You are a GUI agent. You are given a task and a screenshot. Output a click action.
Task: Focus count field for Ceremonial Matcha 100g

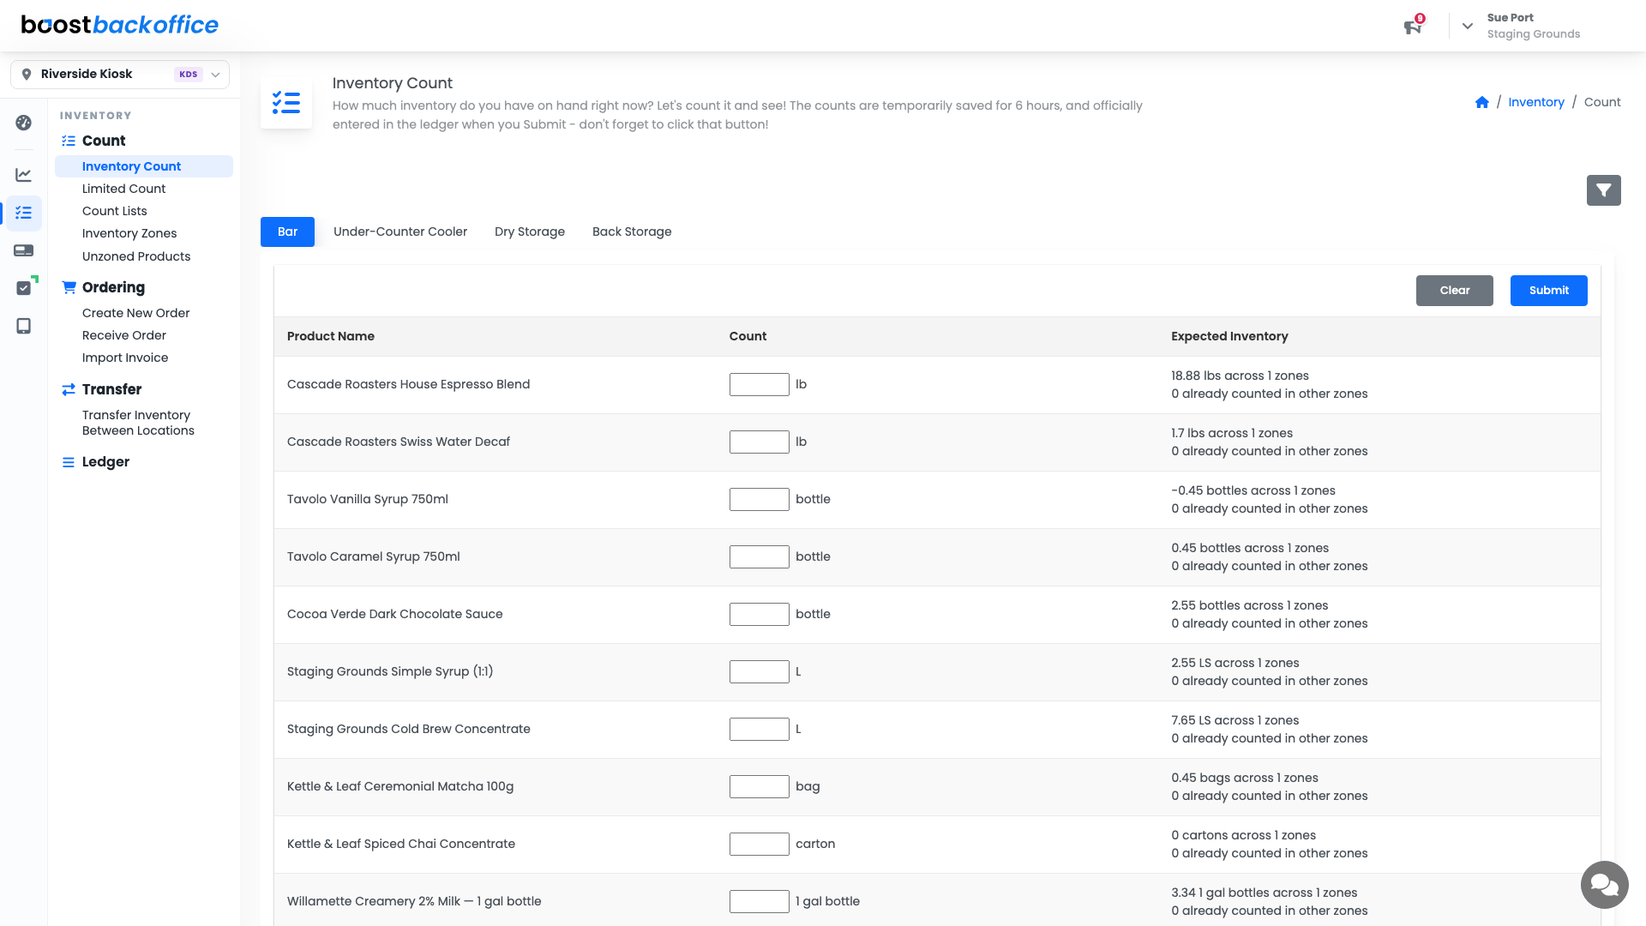point(760,787)
